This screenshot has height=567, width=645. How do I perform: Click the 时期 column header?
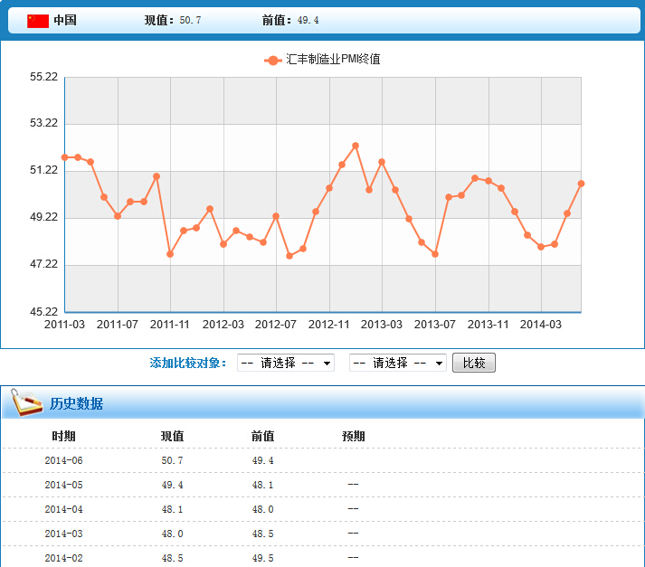click(63, 437)
